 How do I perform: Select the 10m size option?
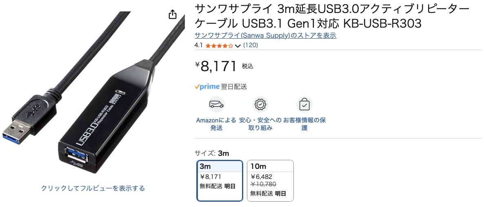tap(270, 181)
